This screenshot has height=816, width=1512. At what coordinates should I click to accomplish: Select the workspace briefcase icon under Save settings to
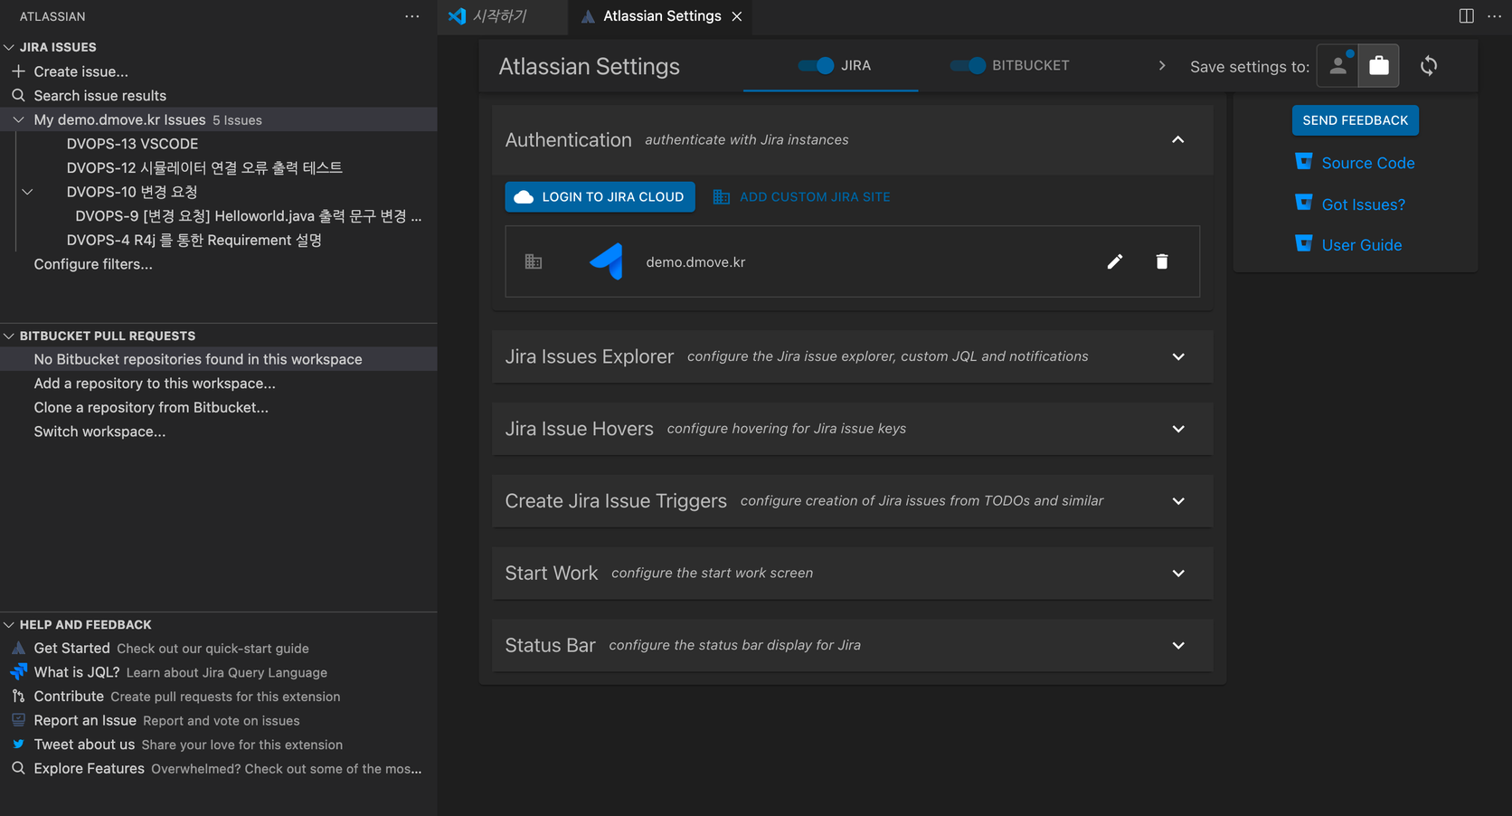pos(1378,65)
